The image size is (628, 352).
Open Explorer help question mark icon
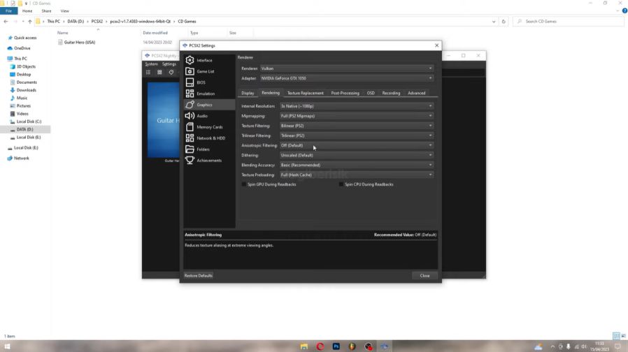(x=625, y=10)
